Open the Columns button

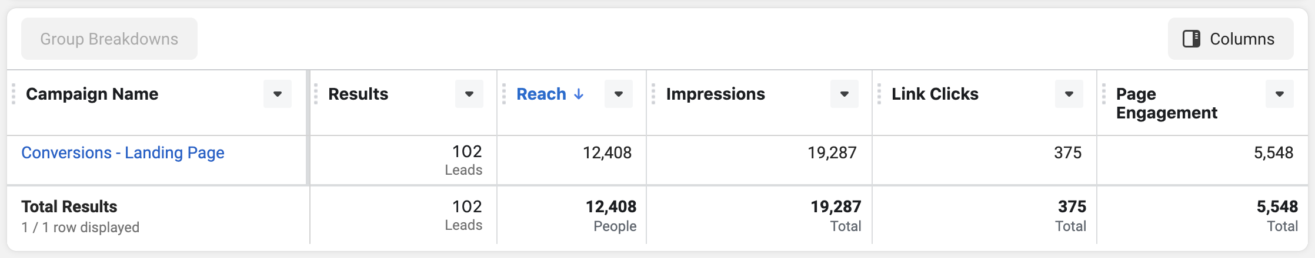click(x=1231, y=39)
